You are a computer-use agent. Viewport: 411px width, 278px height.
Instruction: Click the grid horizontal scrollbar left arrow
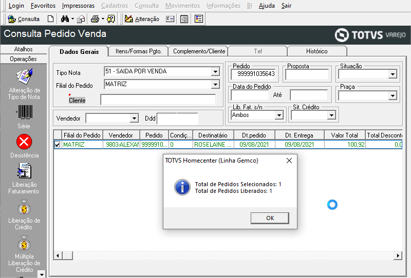58,255
